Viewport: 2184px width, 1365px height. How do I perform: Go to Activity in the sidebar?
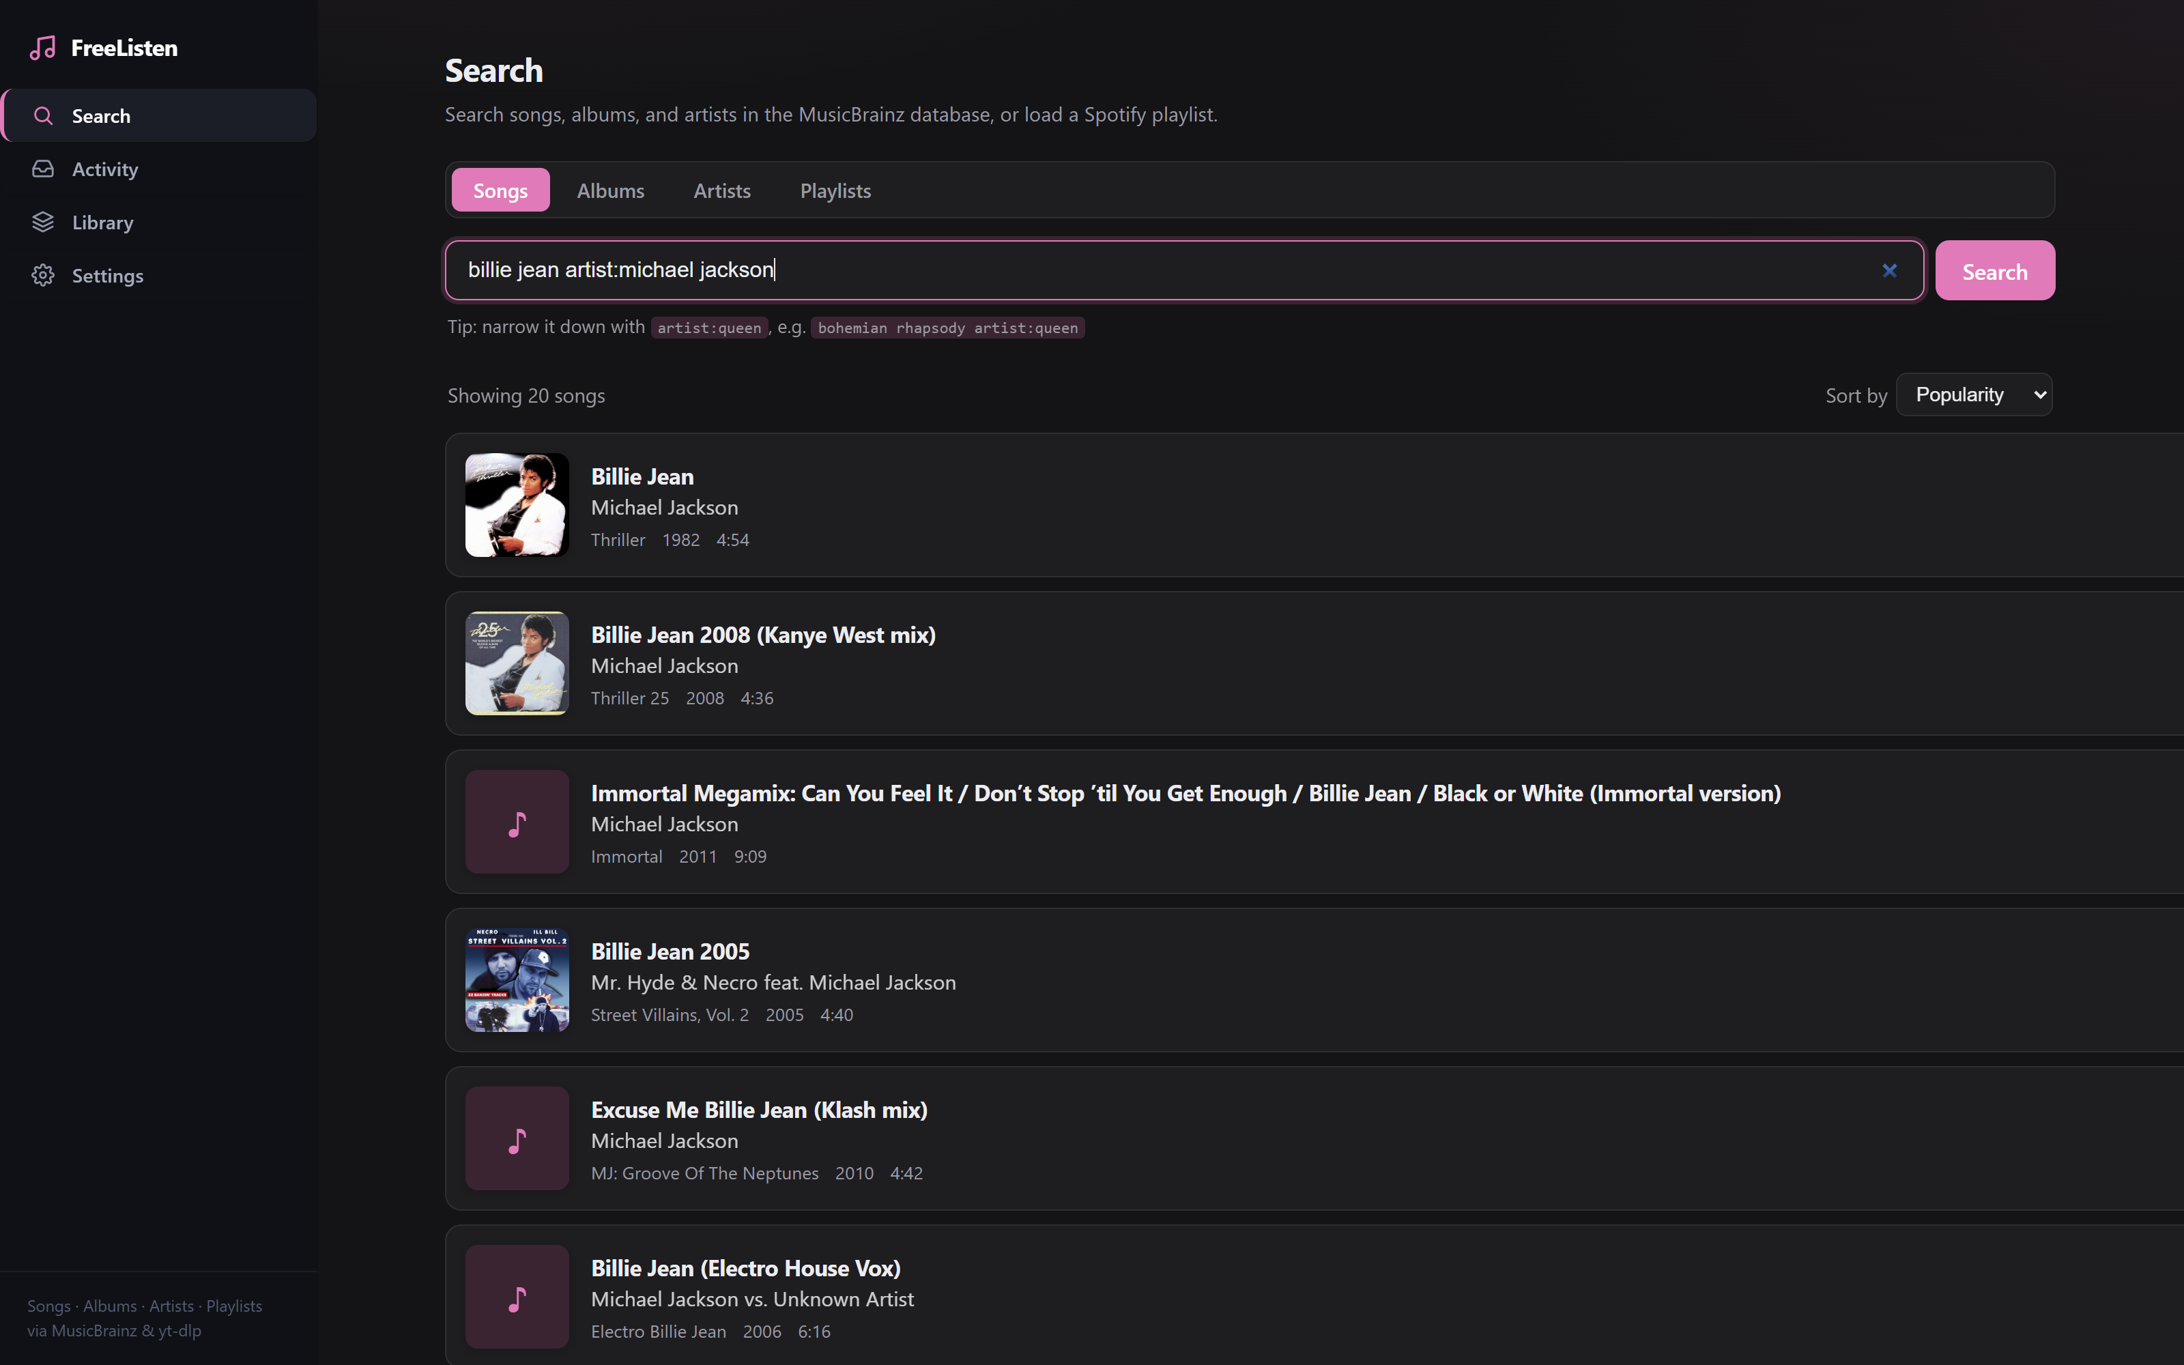click(x=160, y=169)
